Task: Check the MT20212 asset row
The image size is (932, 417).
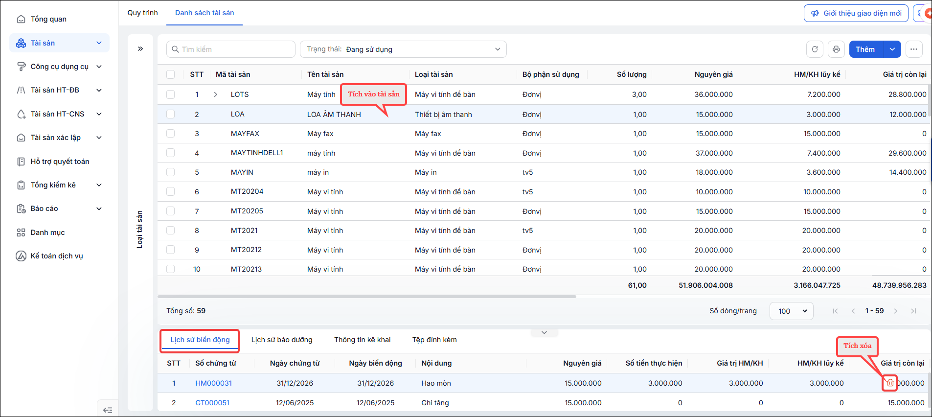Action: click(170, 250)
